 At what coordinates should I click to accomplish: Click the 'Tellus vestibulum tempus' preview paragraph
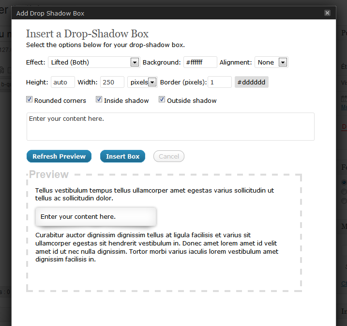(155, 194)
